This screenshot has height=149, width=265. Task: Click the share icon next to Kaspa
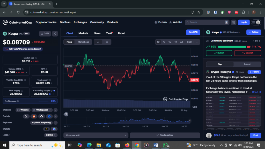pos(55,33)
